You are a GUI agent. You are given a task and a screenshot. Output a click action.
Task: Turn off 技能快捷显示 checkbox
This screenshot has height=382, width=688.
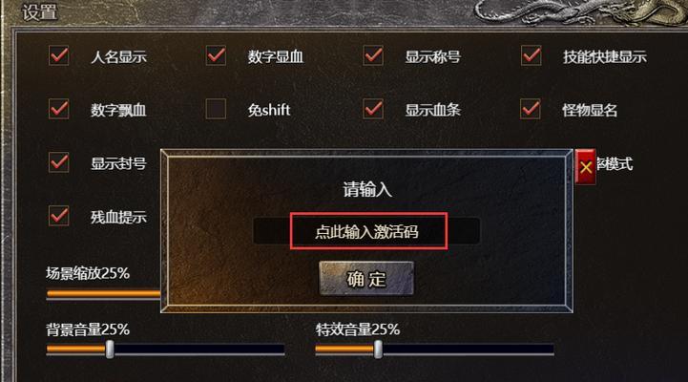(x=531, y=55)
